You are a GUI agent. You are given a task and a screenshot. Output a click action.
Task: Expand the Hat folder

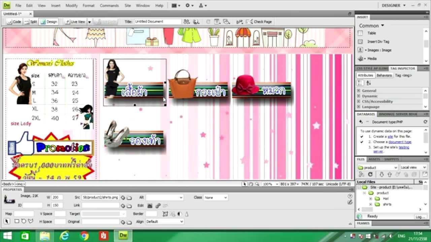pos(370,199)
